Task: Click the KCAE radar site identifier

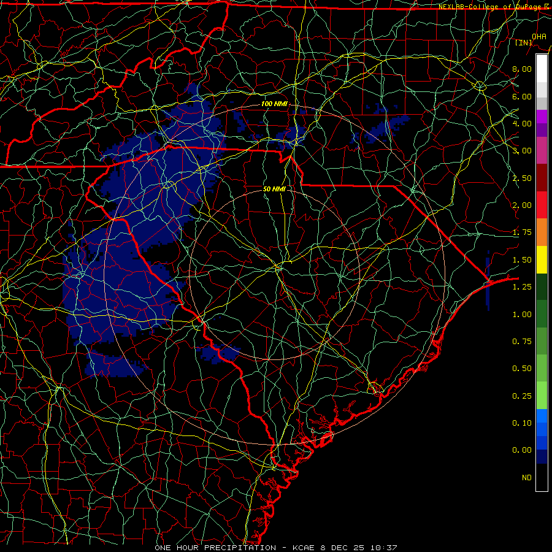Action: (x=304, y=548)
